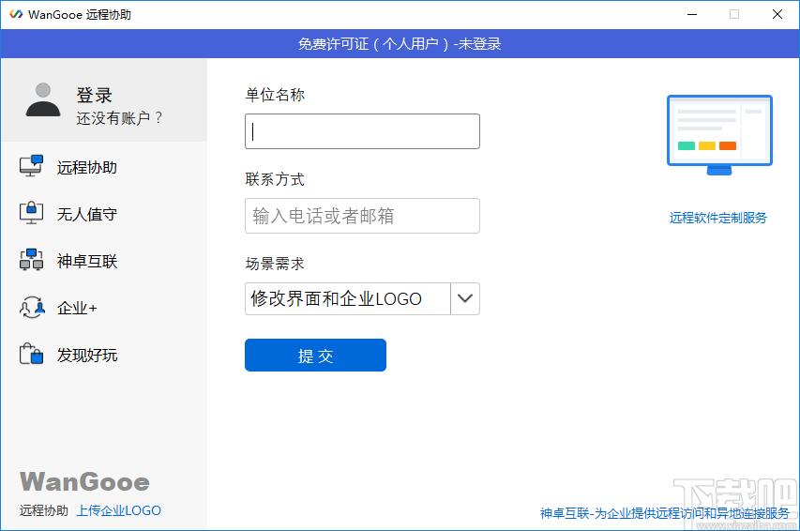
Task: Close the WanGooe window
Action: pos(777,14)
